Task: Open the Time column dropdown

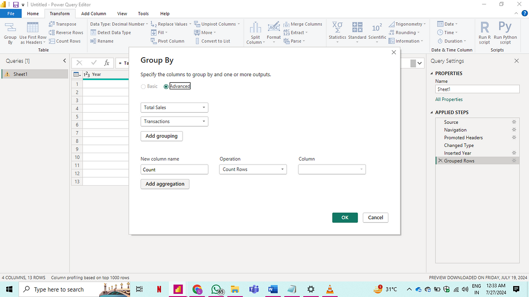Action: pyautogui.click(x=447, y=33)
